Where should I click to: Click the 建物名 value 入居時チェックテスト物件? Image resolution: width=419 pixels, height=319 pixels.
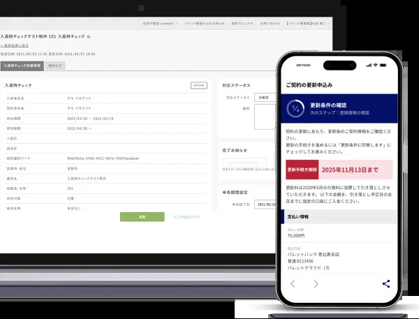tap(87, 179)
